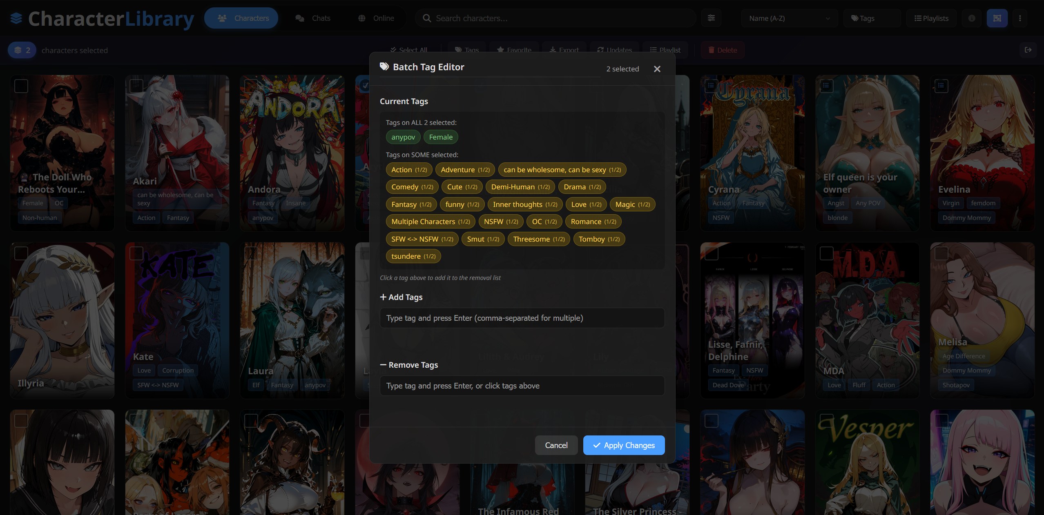Open the search filter settings sliders icon

tap(711, 18)
